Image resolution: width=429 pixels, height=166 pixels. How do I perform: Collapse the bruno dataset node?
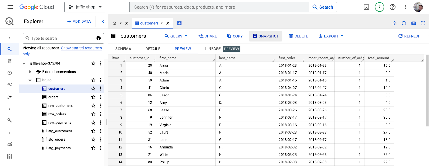pos(30,80)
